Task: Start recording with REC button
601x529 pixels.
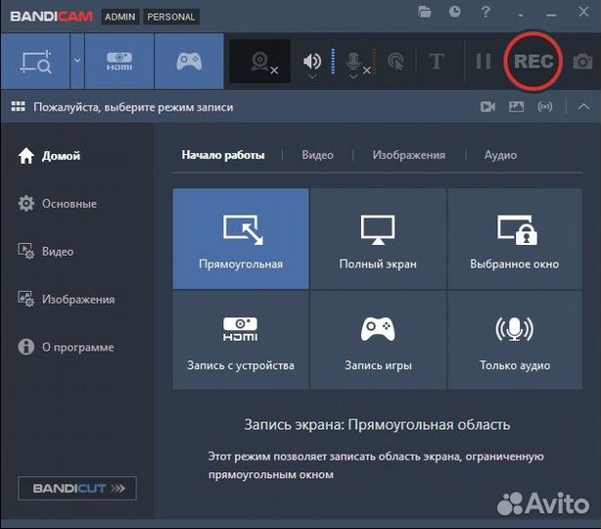Action: coord(533,62)
